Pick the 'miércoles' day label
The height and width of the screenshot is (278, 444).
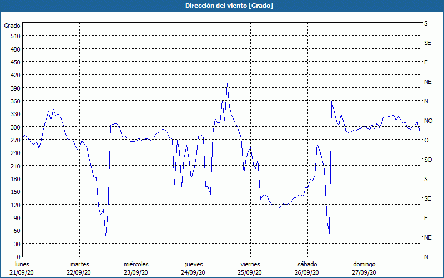[136, 264]
